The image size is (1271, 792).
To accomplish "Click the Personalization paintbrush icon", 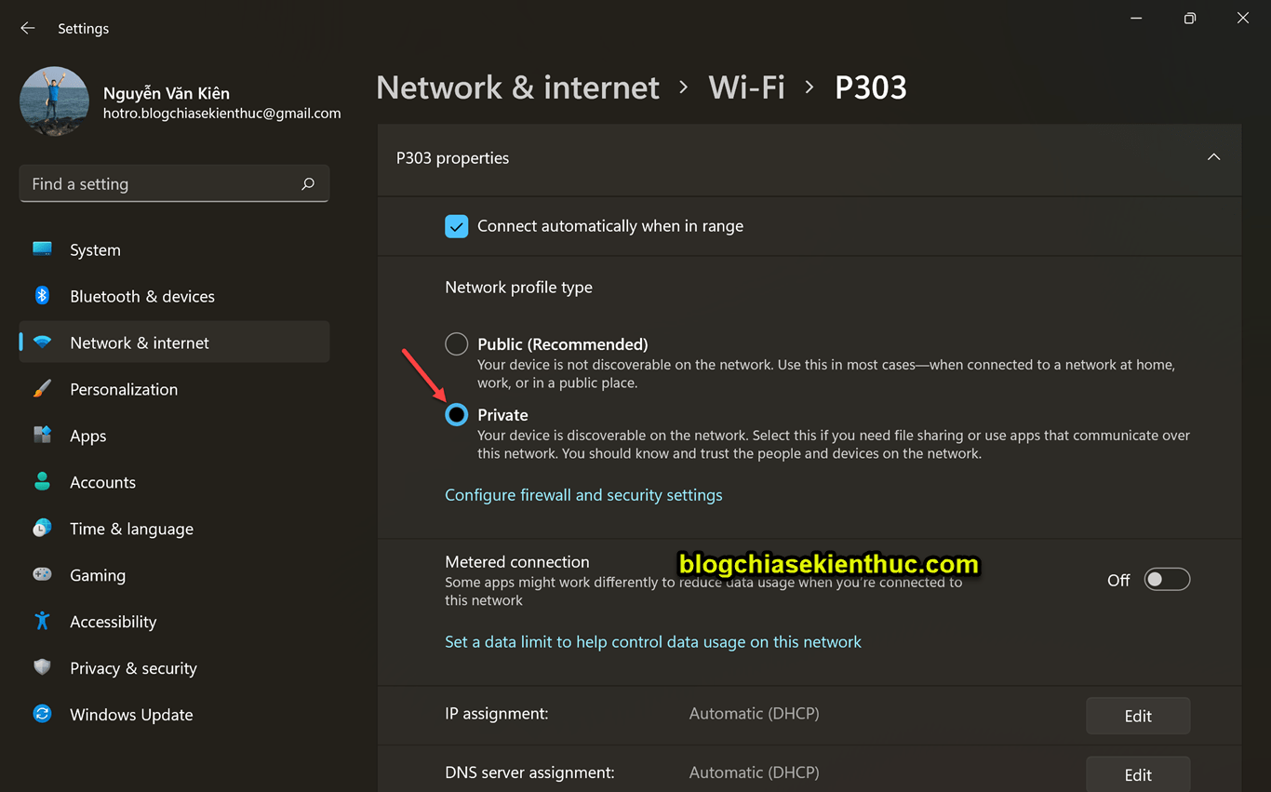I will click(42, 389).
